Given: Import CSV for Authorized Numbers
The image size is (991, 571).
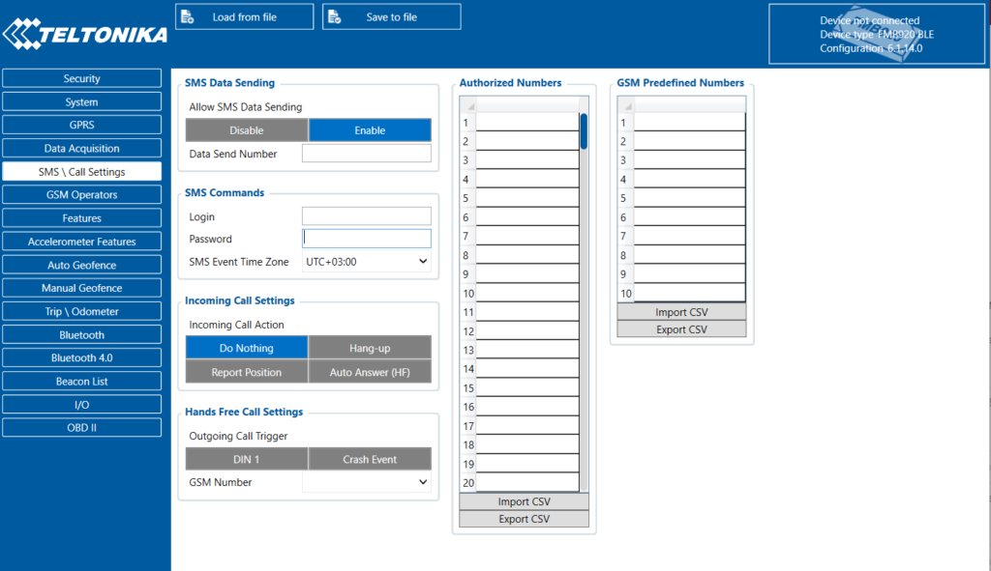Looking at the screenshot, I should [524, 501].
